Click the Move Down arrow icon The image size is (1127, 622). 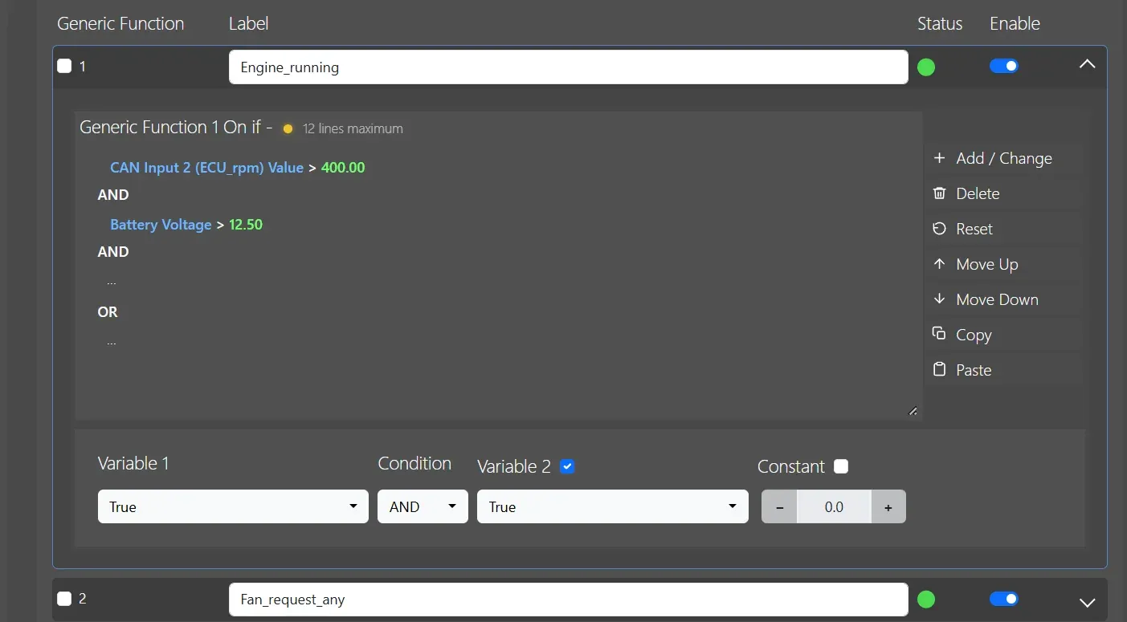click(939, 299)
